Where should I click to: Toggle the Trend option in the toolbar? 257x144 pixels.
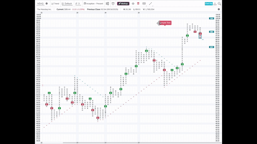tap(55, 4)
